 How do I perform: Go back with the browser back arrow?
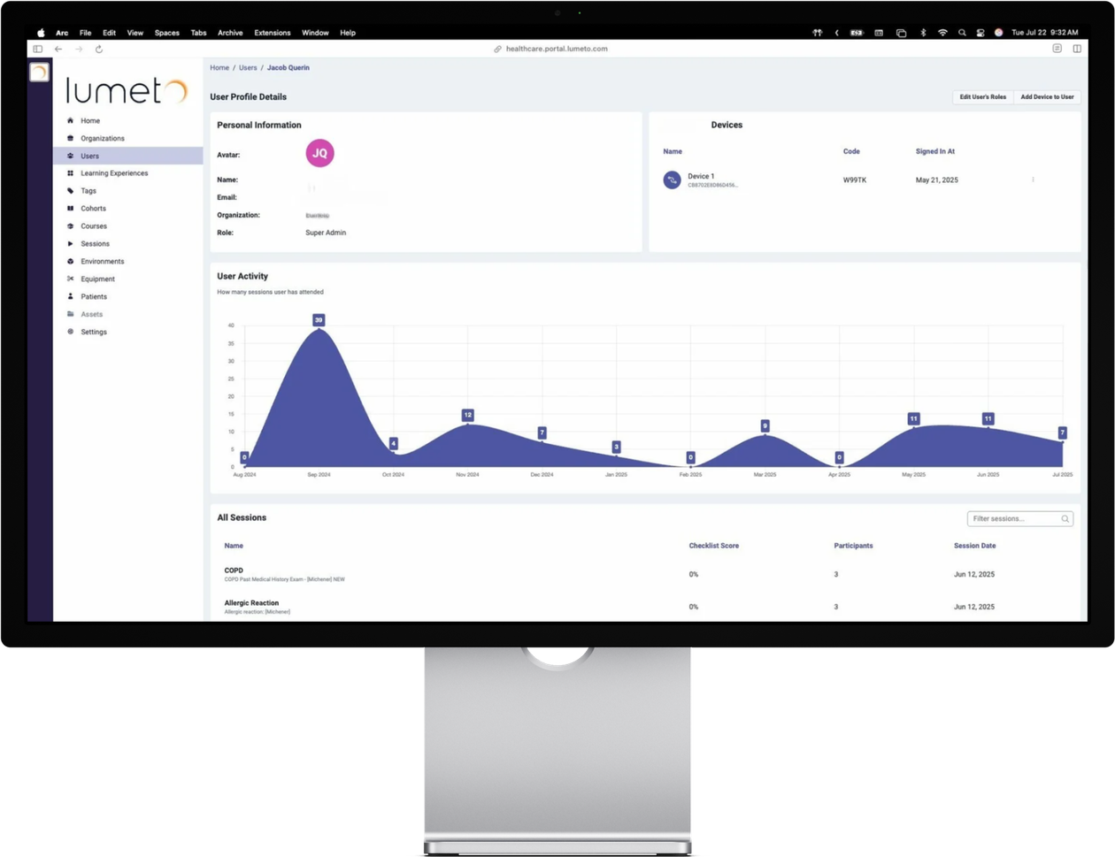pyautogui.click(x=58, y=50)
